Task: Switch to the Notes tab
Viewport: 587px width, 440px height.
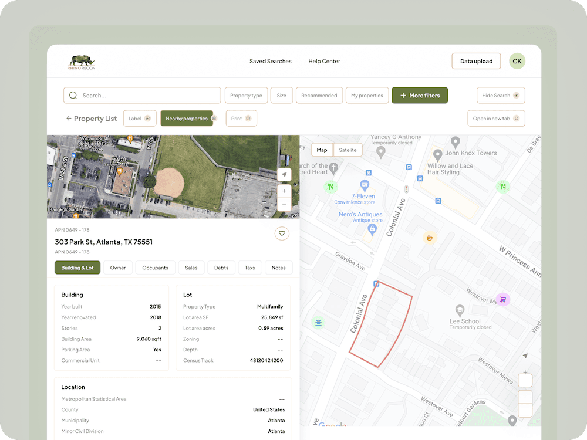Action: (278, 268)
